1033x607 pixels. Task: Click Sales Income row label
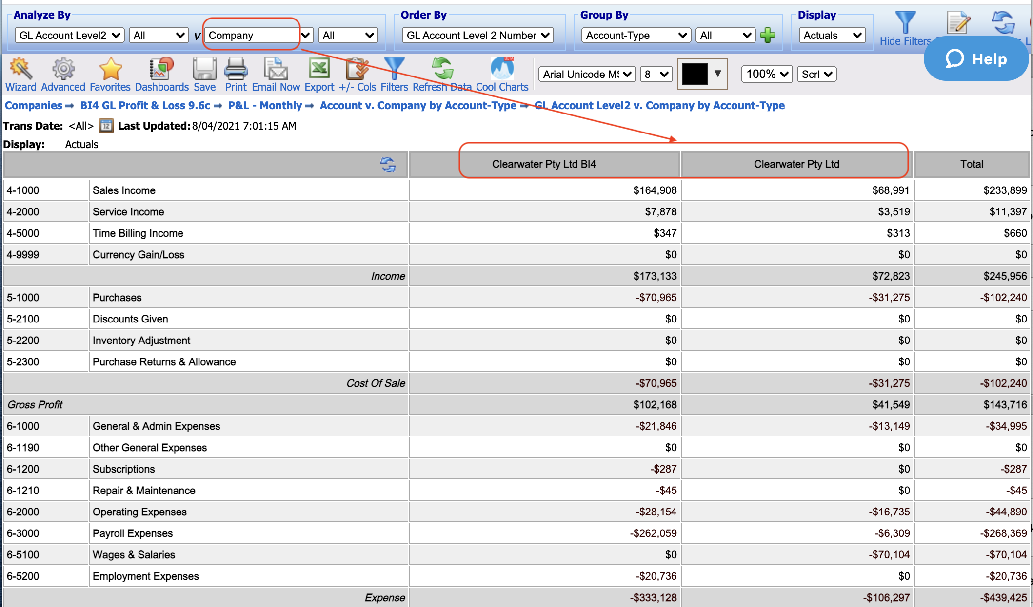[x=124, y=190]
